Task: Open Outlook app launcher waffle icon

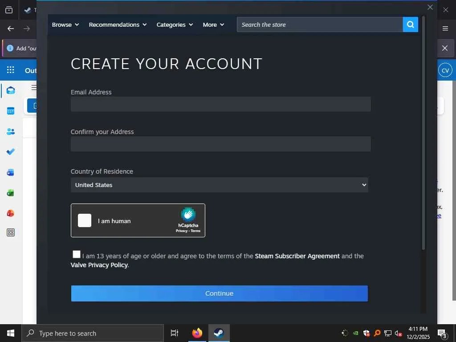Action: tap(11, 70)
